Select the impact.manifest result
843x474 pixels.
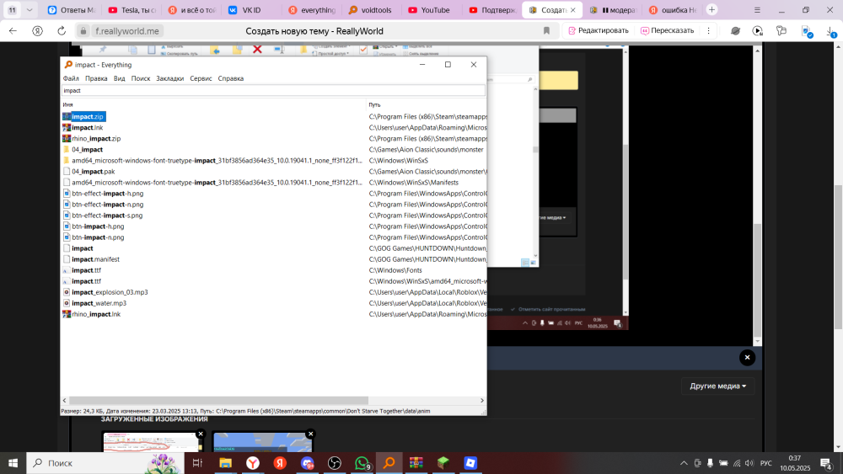click(96, 259)
